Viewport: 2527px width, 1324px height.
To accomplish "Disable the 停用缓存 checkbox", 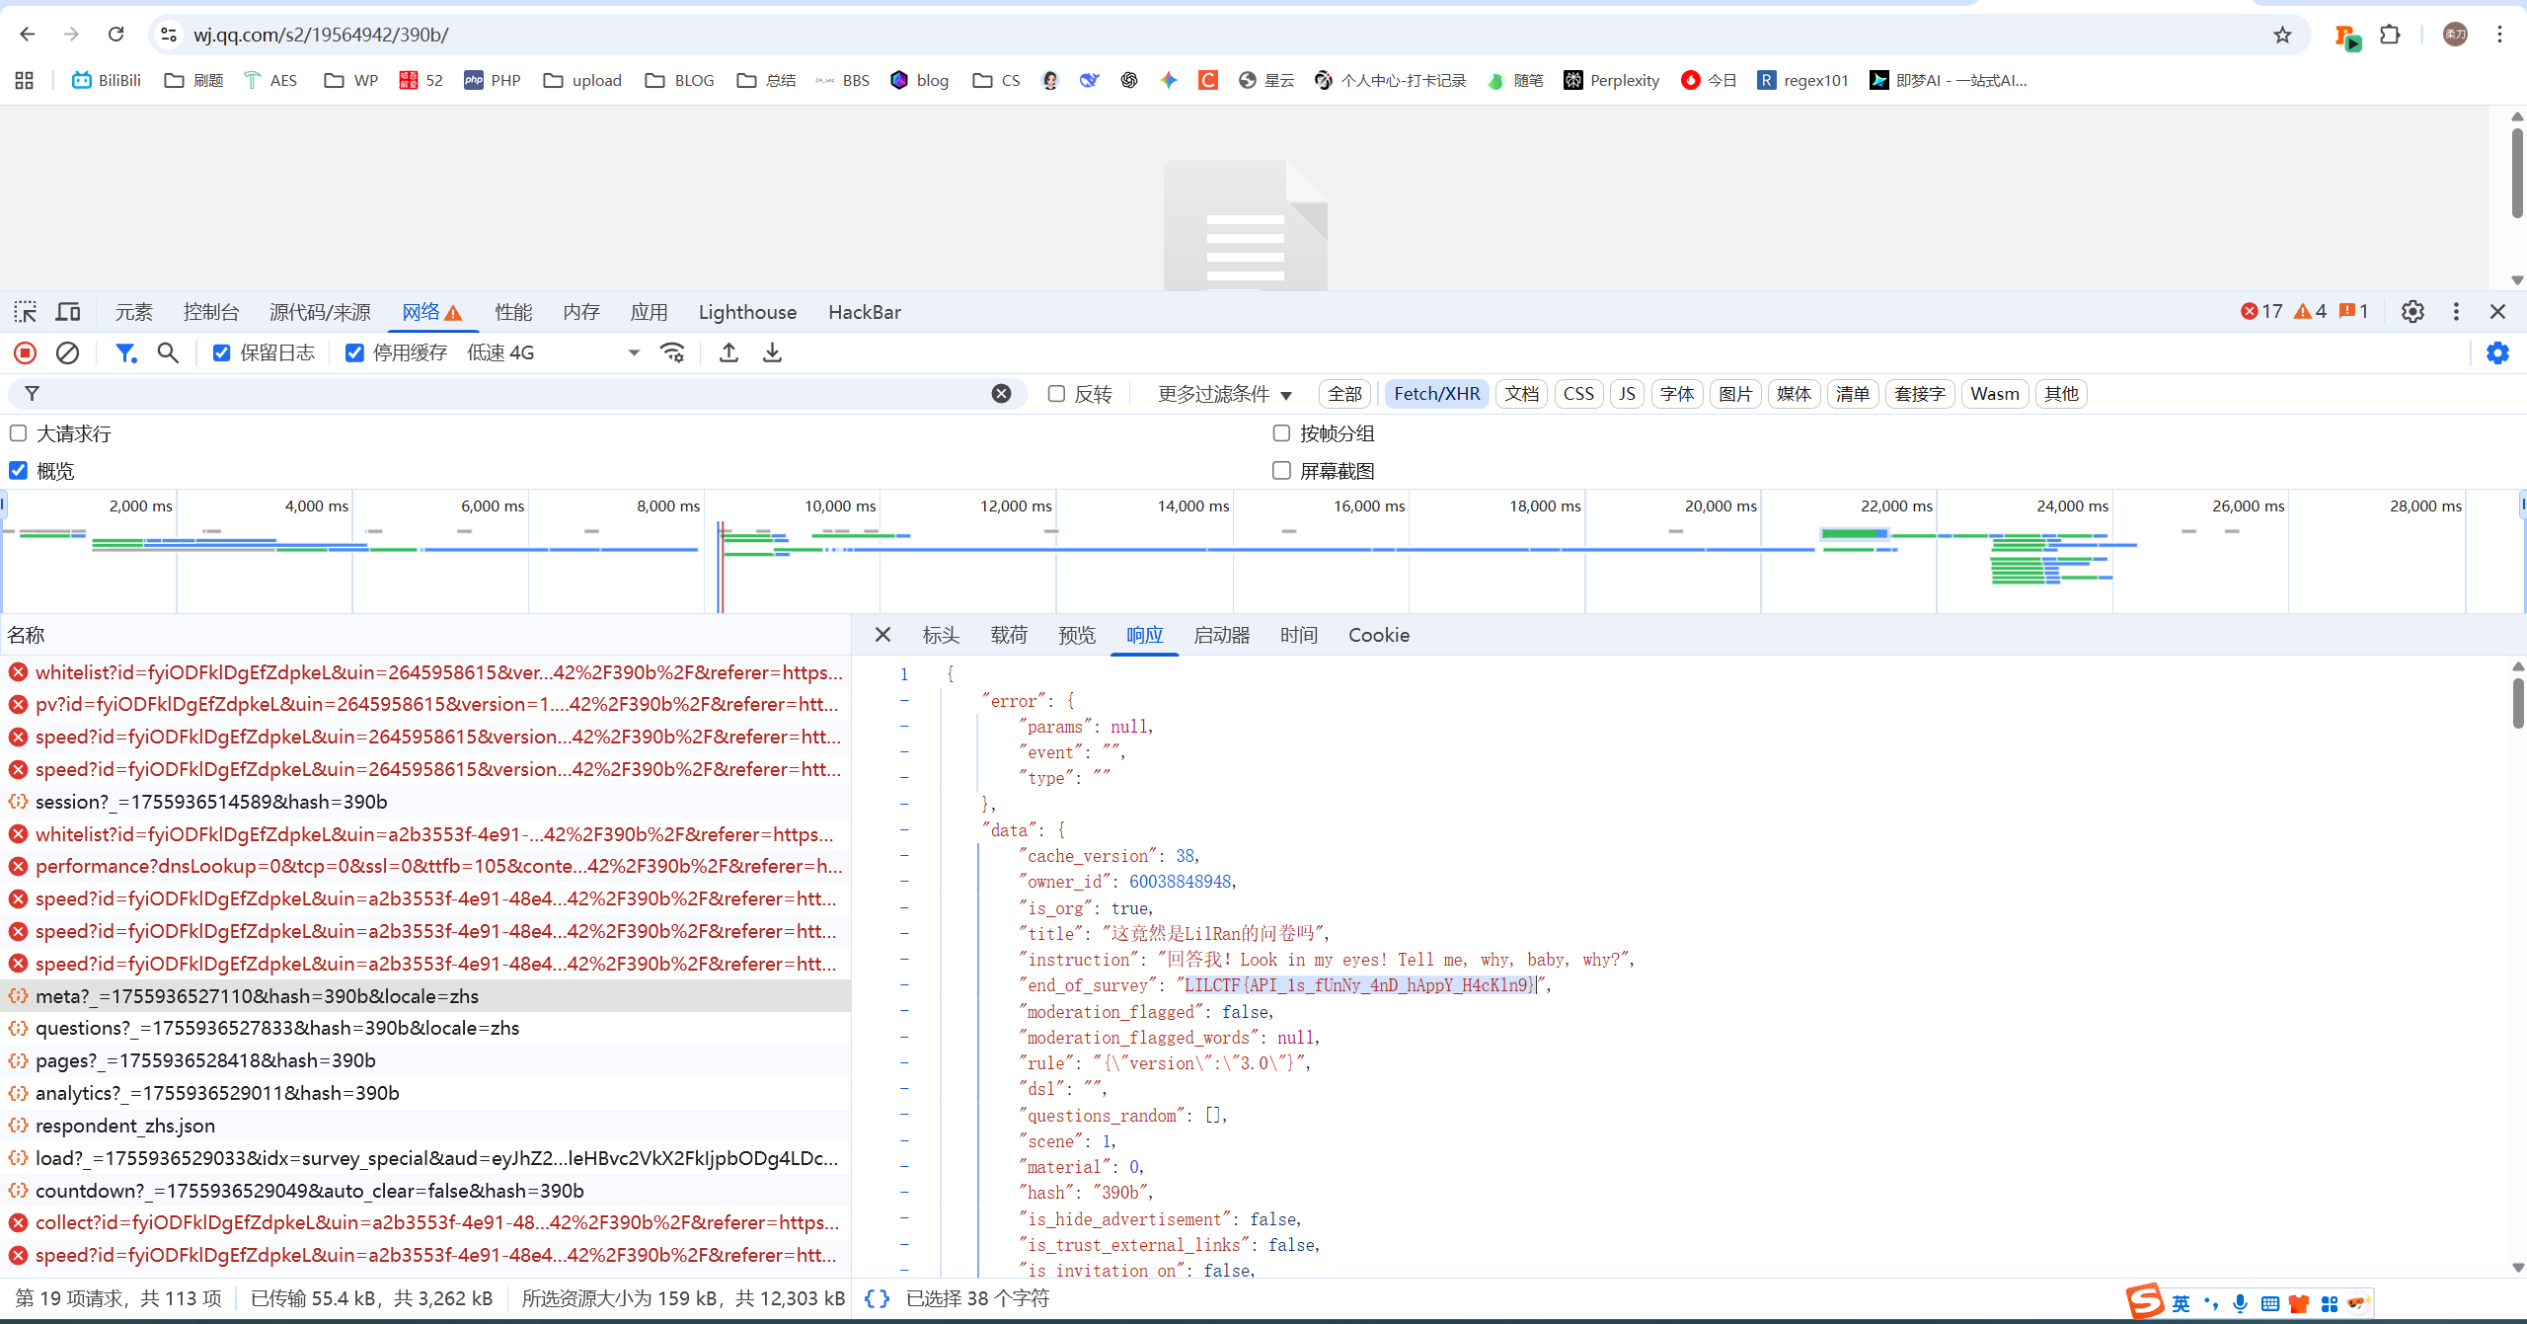I will click(x=354, y=352).
